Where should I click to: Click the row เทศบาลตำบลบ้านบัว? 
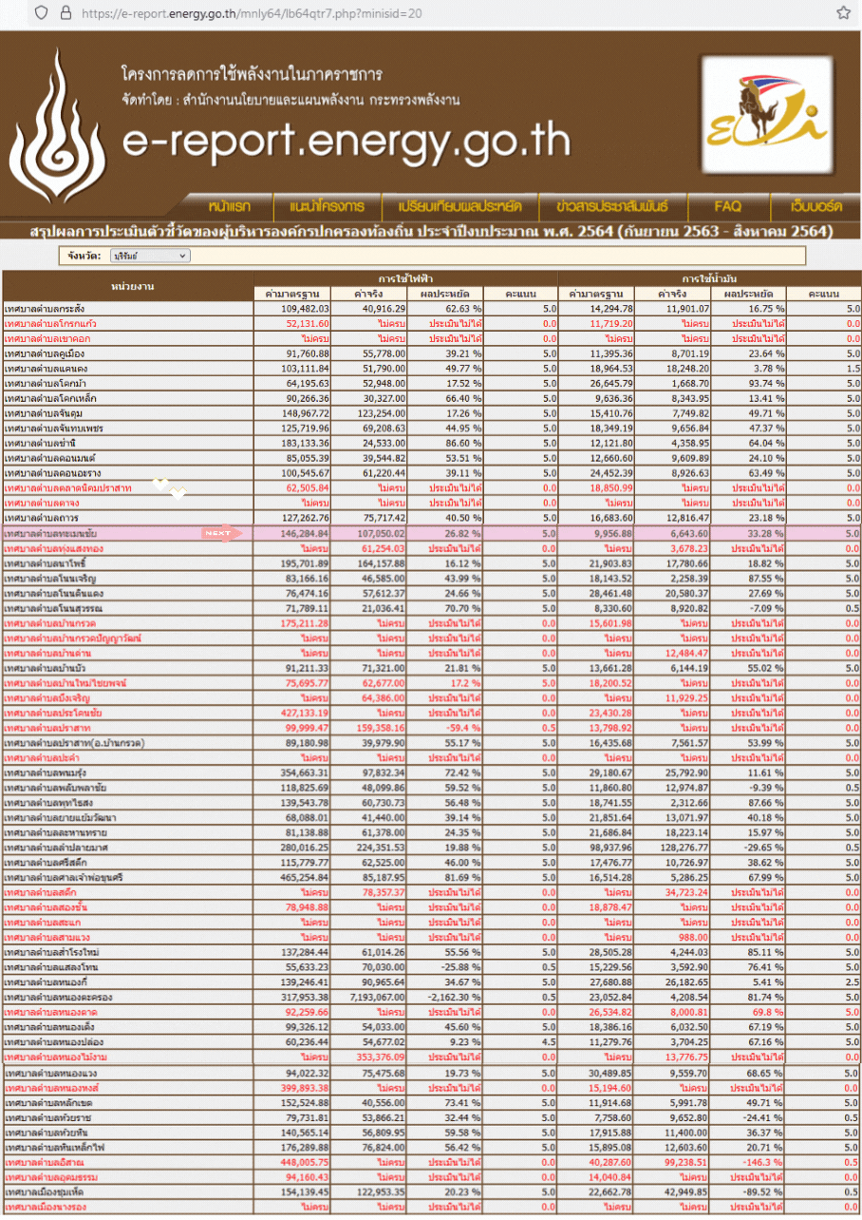[x=431, y=668]
